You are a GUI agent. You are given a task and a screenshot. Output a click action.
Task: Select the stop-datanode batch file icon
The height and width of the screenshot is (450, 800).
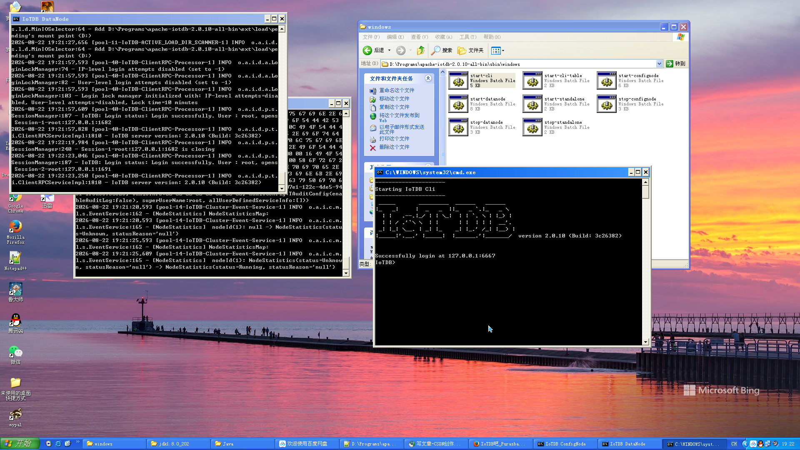[x=458, y=127]
